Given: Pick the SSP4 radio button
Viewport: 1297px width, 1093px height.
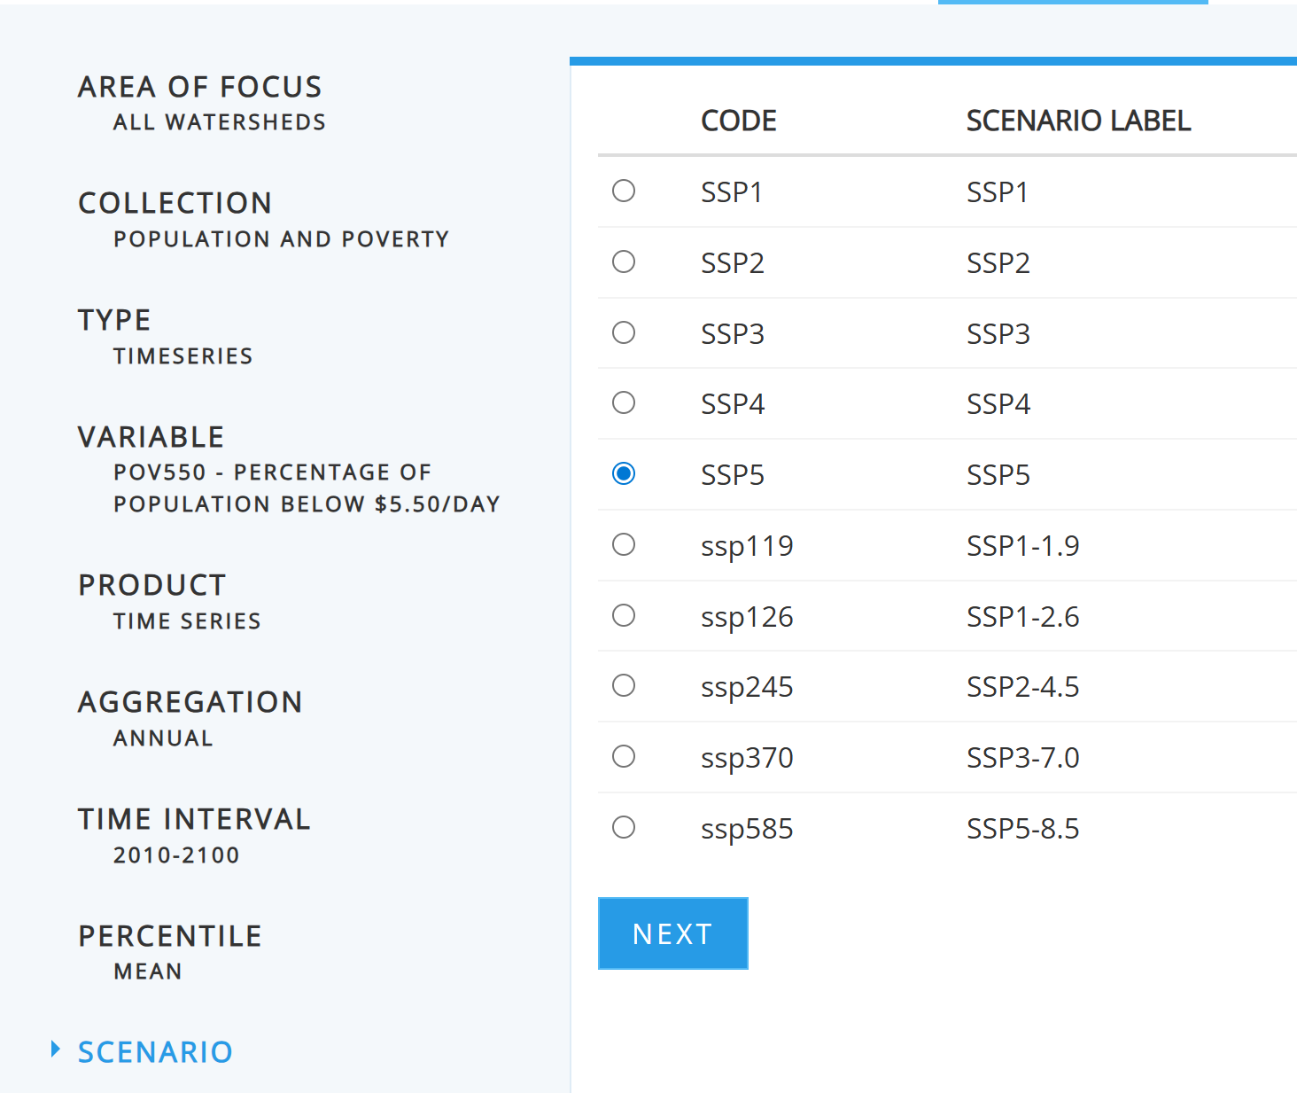Looking at the screenshot, I should pyautogui.click(x=624, y=402).
